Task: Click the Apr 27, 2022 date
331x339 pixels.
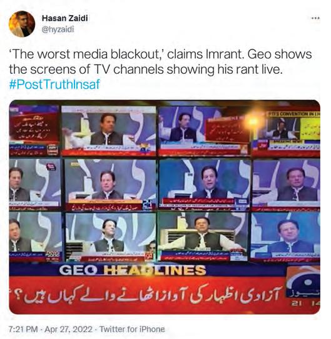Action: (x=69, y=329)
